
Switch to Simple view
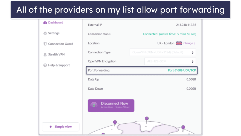click(x=61, y=127)
